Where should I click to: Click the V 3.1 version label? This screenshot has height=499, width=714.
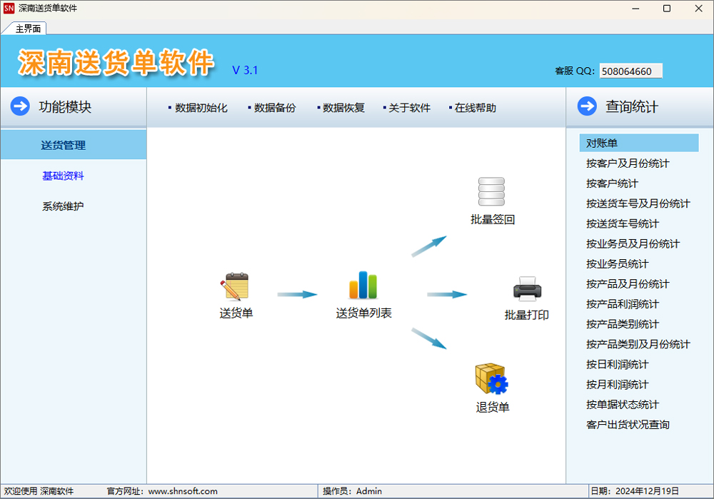pyautogui.click(x=244, y=70)
